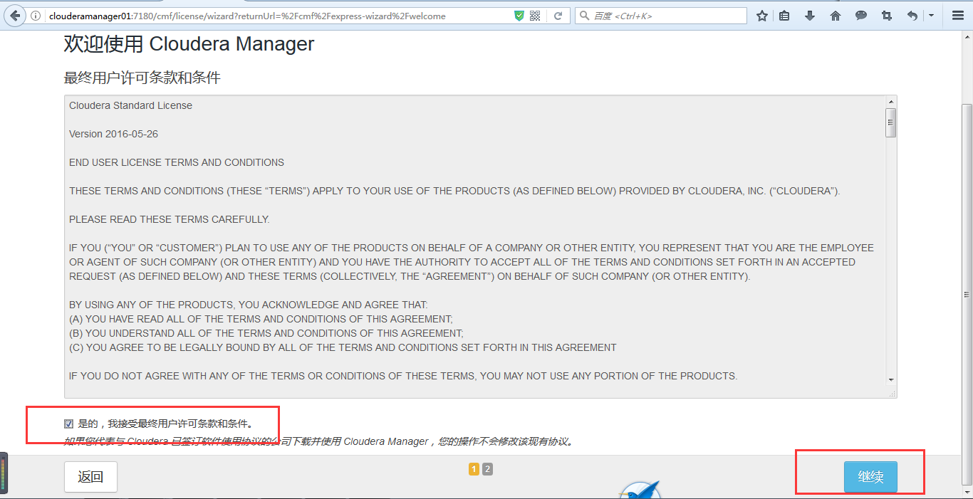Click the 'Version 2016-05-26' line
Screen dimensions: 973x499
coord(113,134)
